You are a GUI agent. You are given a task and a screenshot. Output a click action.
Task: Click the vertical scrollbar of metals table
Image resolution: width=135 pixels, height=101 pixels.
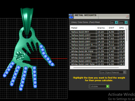127,35
